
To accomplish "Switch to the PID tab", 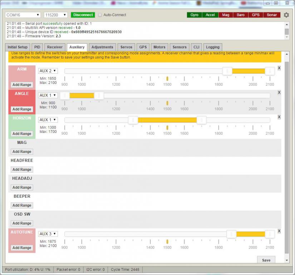I will (37, 47).
